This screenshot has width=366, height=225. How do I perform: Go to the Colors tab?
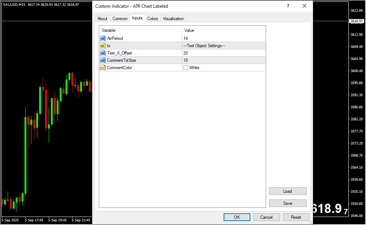point(153,19)
